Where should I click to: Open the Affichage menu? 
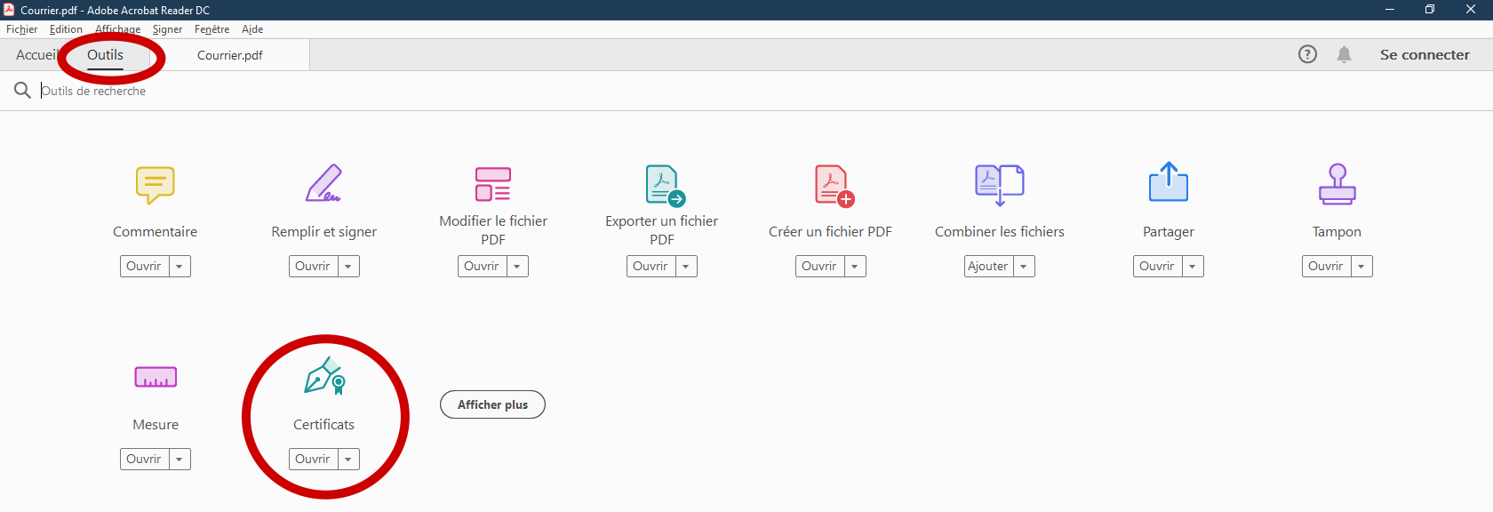pos(117,29)
